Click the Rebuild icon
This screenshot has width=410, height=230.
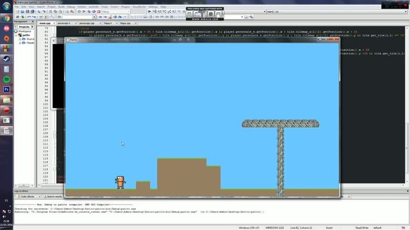(94, 11)
